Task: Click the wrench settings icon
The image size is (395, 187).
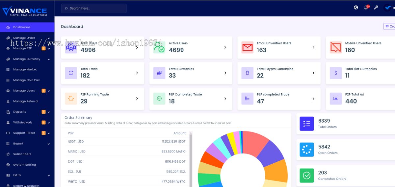Action: (x=376, y=8)
